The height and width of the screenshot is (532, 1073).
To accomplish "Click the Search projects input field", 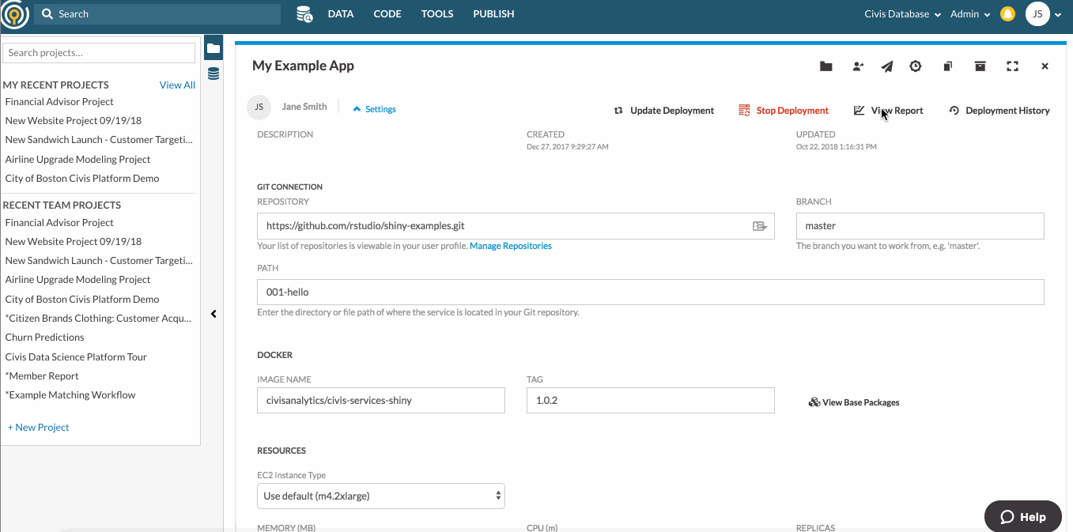I will click(x=98, y=52).
